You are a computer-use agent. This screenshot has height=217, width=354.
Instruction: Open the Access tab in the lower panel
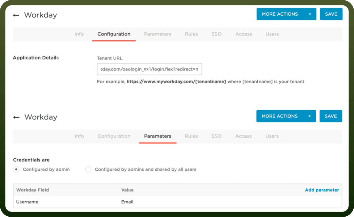(243, 136)
